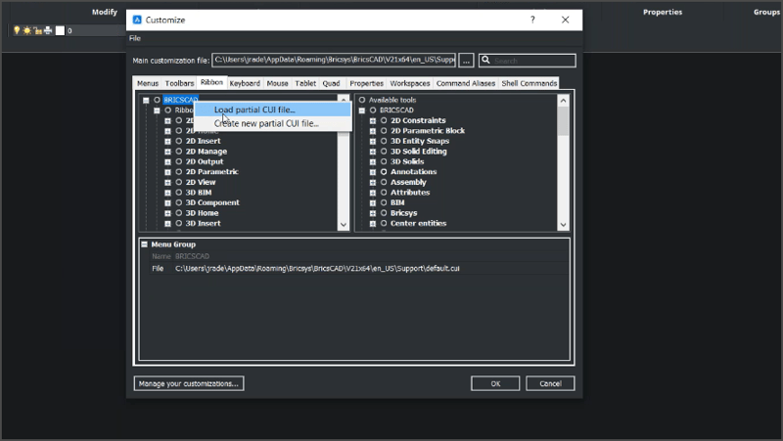This screenshot has height=441, width=783.
Task: Browse for main customization file
Action: pyautogui.click(x=466, y=61)
